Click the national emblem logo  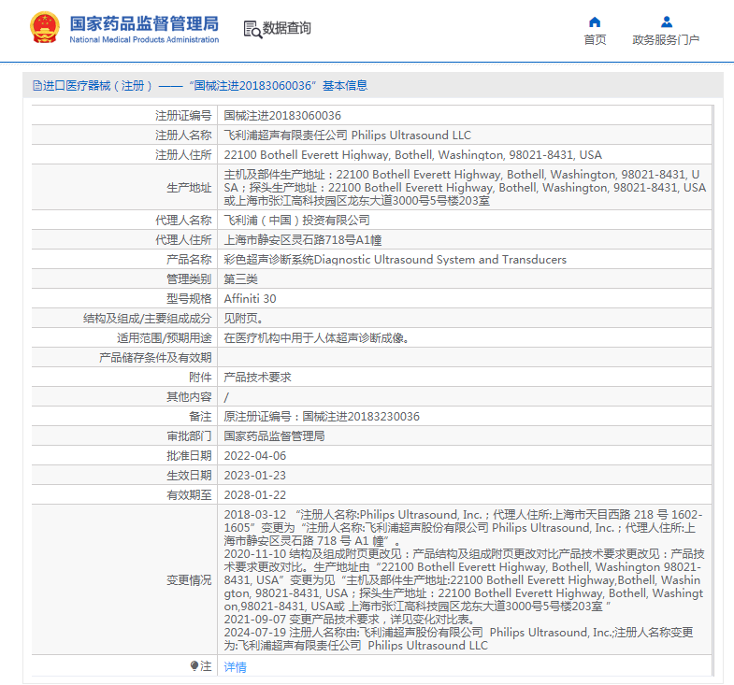point(43,28)
